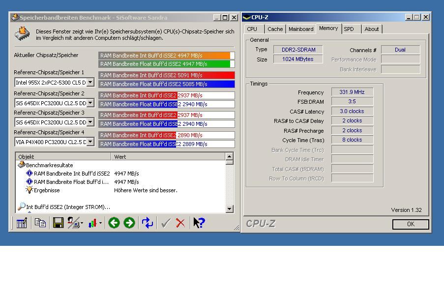Viewport: 444px width, 295px height.
Task: Click the Dual channels field
Action: (400, 50)
